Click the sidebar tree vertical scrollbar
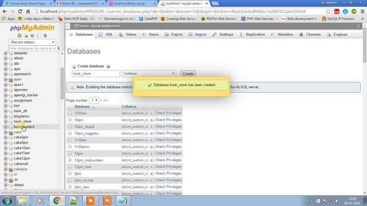Viewport: 367px width, 206px height. 62,84
